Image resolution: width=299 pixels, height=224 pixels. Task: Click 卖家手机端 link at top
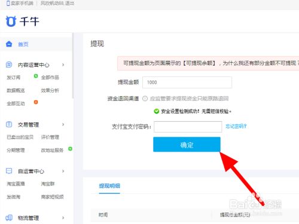pos(22,3)
